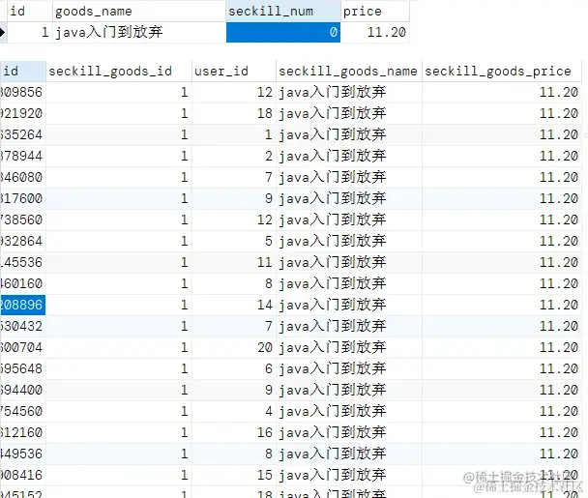Select user_id 11 in row ending 45536

[x=234, y=262]
